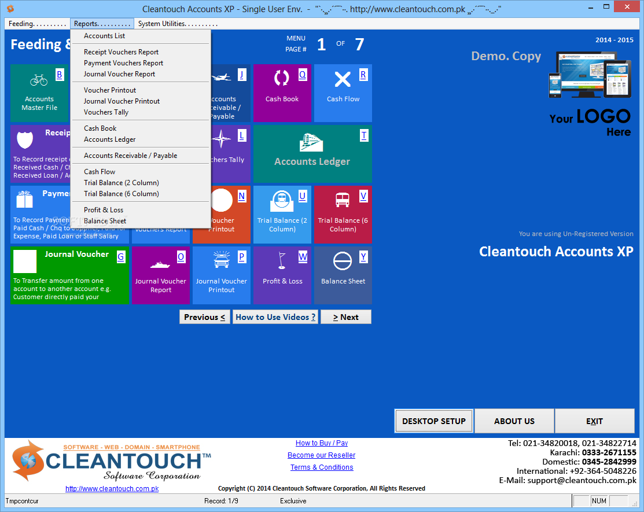Visit http://www.cleantouch.com.pk footer link
The image size is (644, 512).
112,489
